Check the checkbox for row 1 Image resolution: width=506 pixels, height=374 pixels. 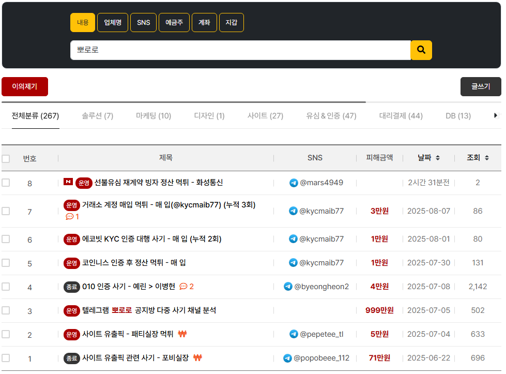click(6, 358)
